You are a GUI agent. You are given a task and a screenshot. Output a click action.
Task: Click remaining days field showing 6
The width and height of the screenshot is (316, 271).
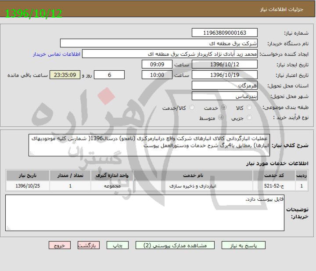click(x=109, y=75)
